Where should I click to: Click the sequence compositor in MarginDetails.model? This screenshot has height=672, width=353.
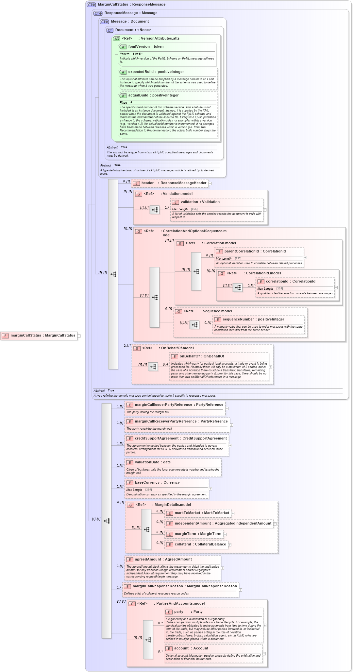[146, 529]
